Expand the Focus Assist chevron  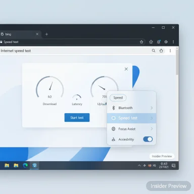coord(152,129)
